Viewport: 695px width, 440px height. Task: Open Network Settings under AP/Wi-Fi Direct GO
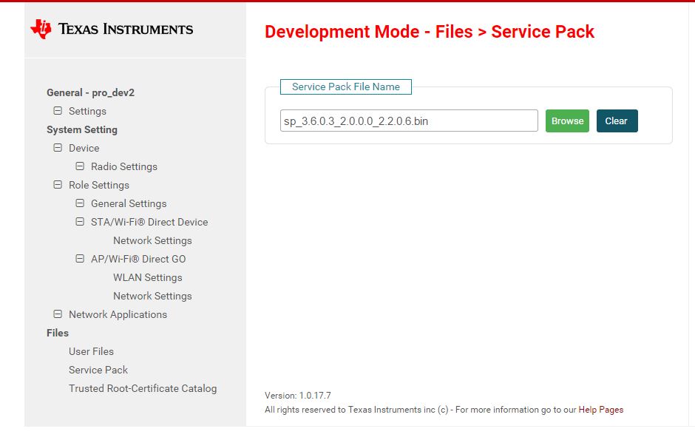click(x=152, y=296)
